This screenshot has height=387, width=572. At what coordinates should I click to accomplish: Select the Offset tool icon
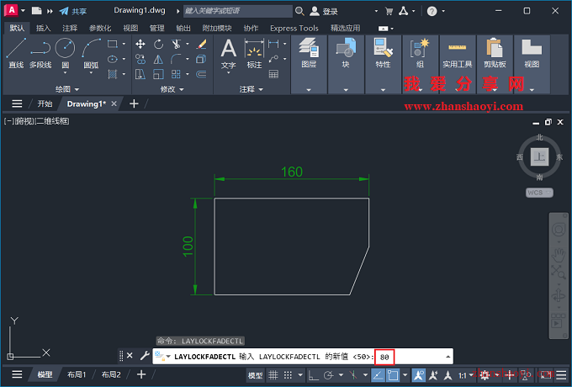[x=201, y=74]
